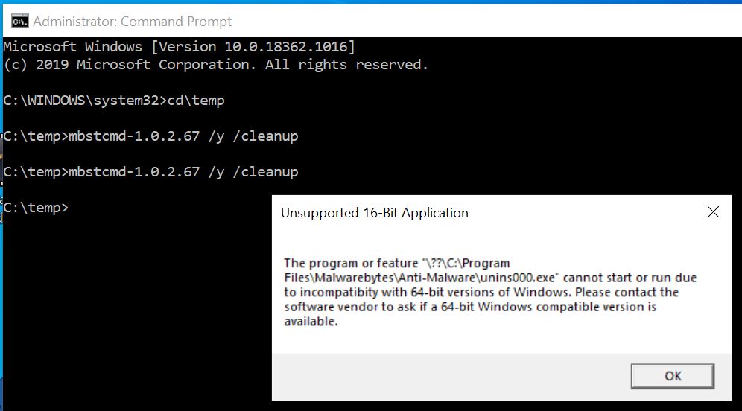Click the cd\temp command text

[x=197, y=101]
